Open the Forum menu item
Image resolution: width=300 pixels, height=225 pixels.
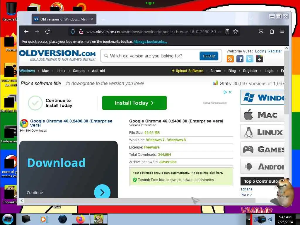216,71
